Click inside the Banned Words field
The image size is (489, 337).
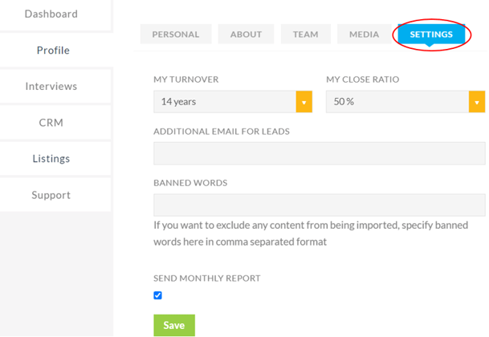(320, 205)
